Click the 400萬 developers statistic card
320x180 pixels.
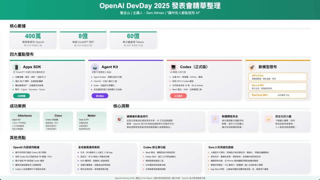pos(33,40)
